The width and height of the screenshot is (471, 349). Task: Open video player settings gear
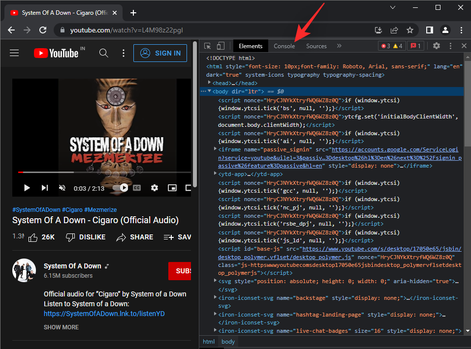tap(155, 188)
